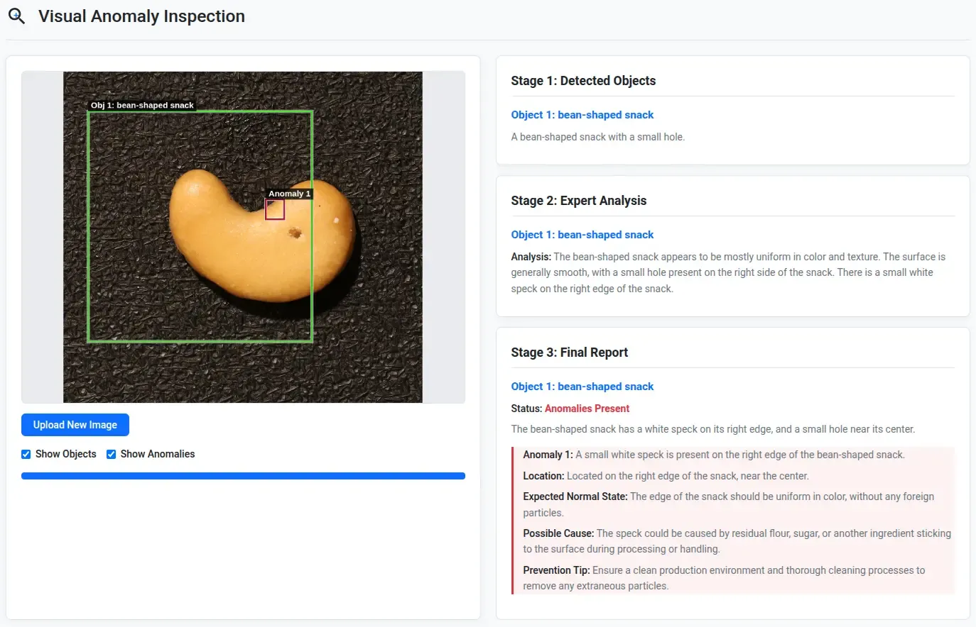Click the "Anomaly 1" label on the image
Viewport: 976px width, 627px height.
tap(289, 194)
